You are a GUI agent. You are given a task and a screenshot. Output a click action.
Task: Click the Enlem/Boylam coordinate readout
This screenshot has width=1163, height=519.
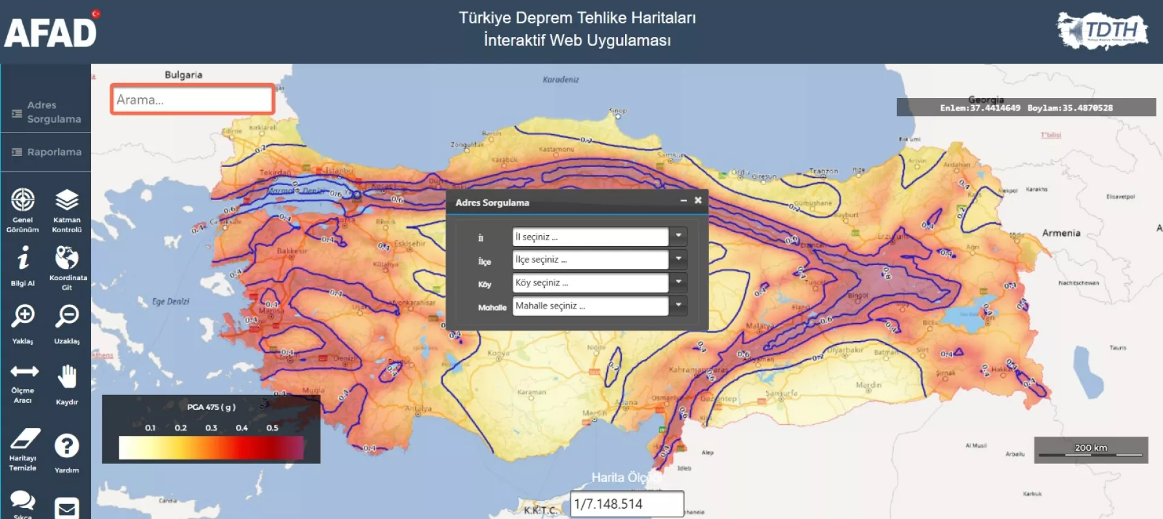1026,108
